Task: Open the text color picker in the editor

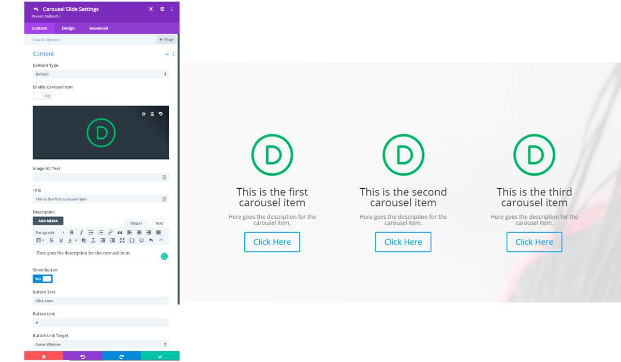Action: click(70, 240)
